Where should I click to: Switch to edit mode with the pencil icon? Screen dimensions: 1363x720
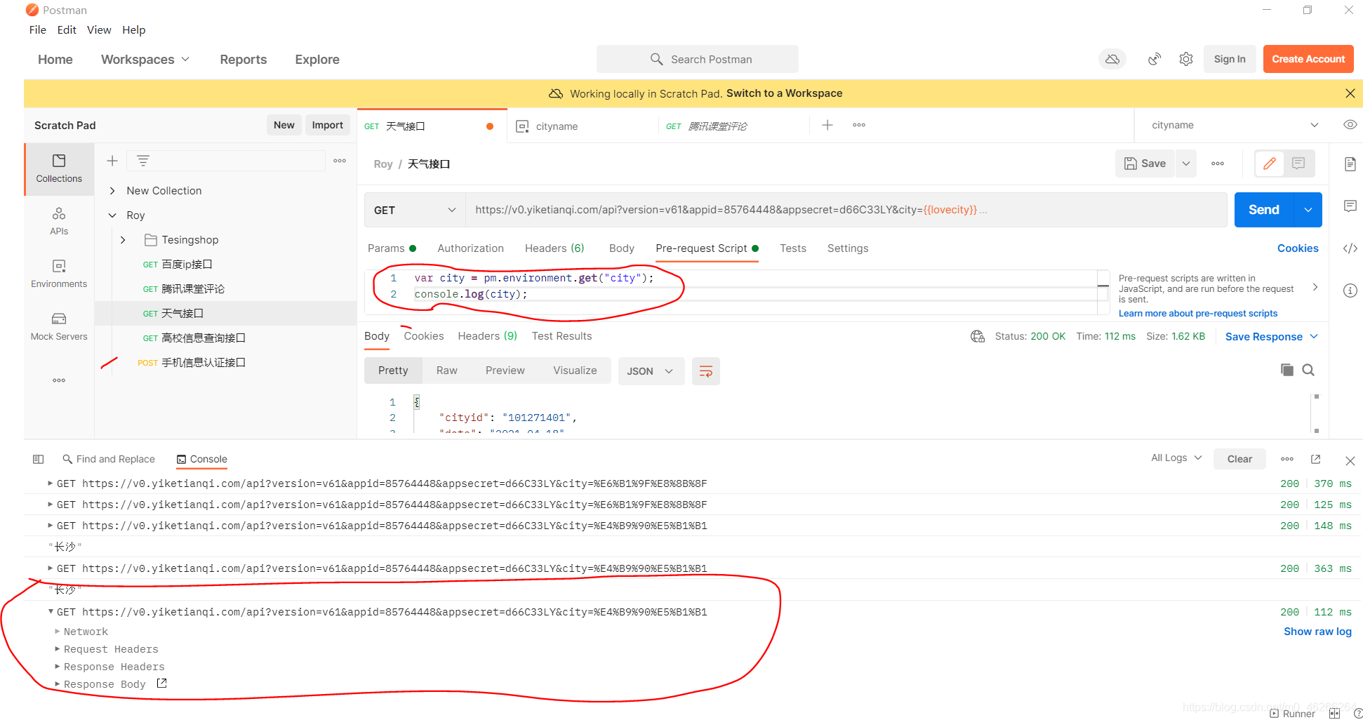[1269, 164]
